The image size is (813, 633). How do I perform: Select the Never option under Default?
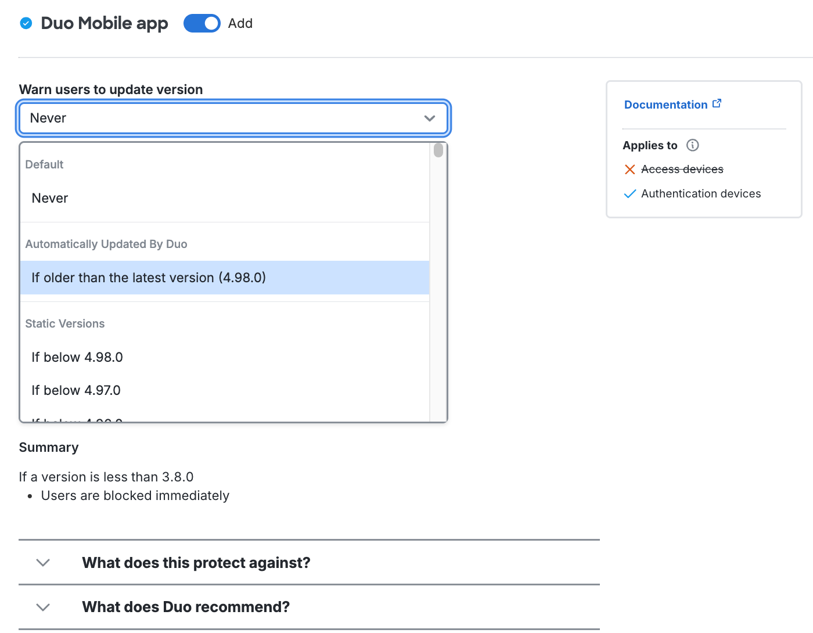pyautogui.click(x=50, y=198)
